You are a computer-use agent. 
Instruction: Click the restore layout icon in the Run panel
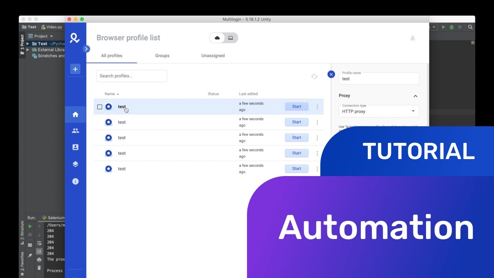[30, 246]
